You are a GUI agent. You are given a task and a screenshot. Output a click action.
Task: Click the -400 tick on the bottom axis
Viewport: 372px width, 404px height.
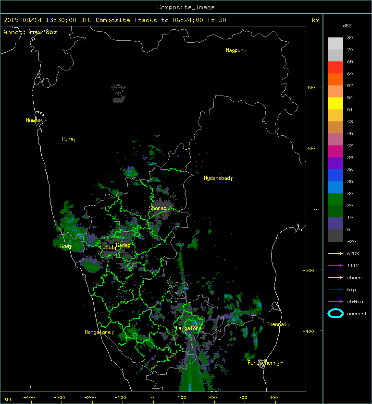(29, 398)
